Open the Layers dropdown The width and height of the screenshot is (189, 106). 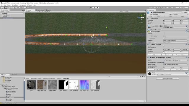tap(175, 8)
